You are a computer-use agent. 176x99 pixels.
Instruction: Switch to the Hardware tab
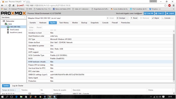click(43, 23)
